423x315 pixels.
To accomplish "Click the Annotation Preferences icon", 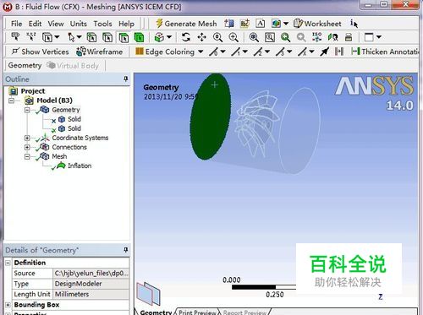I will pos(244,24).
